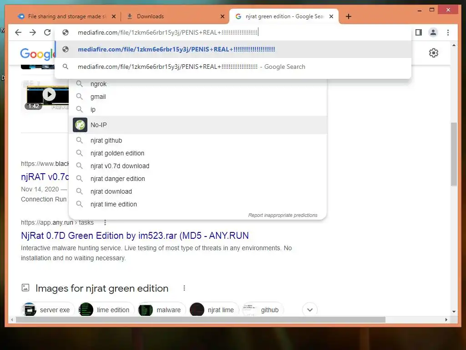Viewport: 466px width, 350px height.
Task: Select the No-IP suggestion
Action: 198,125
